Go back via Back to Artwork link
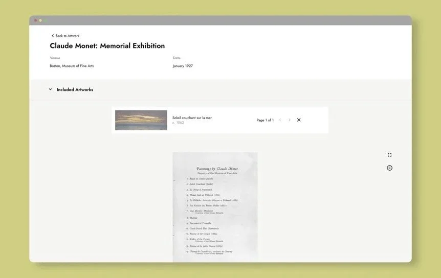This screenshot has height=278, width=441. point(65,36)
